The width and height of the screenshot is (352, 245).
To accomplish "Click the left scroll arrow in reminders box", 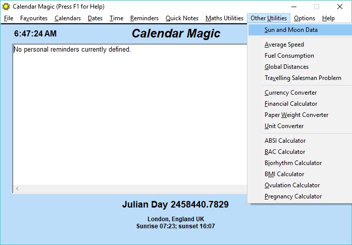I will [x=17, y=188].
